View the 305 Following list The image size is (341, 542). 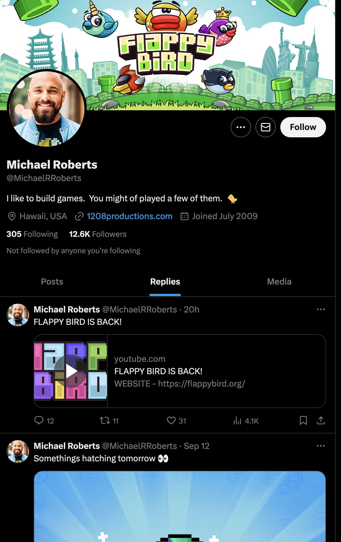click(x=32, y=234)
